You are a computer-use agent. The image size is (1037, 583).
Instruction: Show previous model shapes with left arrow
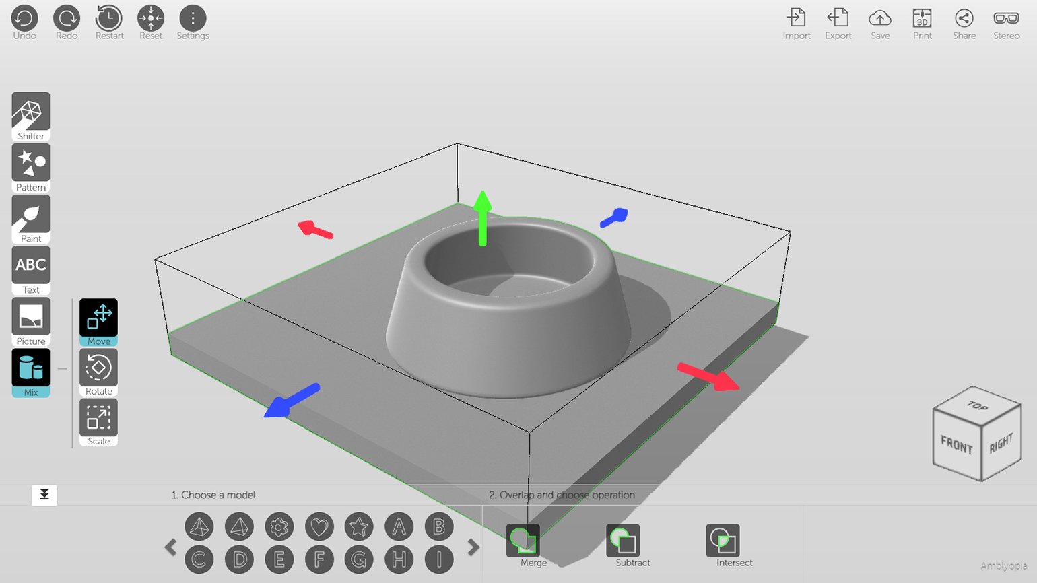[x=171, y=547]
